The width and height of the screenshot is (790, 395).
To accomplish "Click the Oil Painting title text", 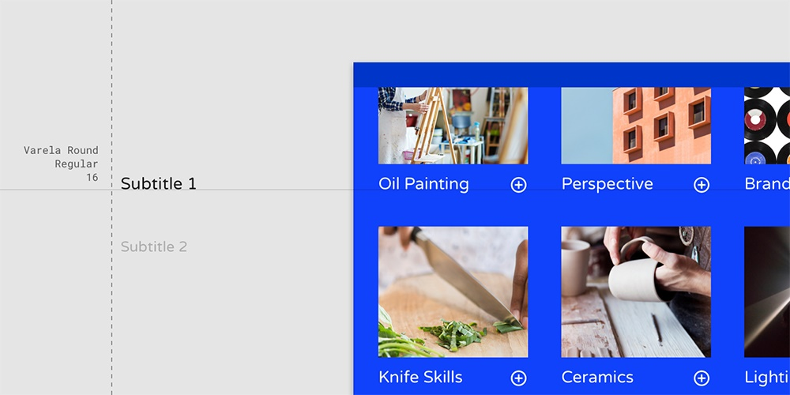I will (423, 184).
